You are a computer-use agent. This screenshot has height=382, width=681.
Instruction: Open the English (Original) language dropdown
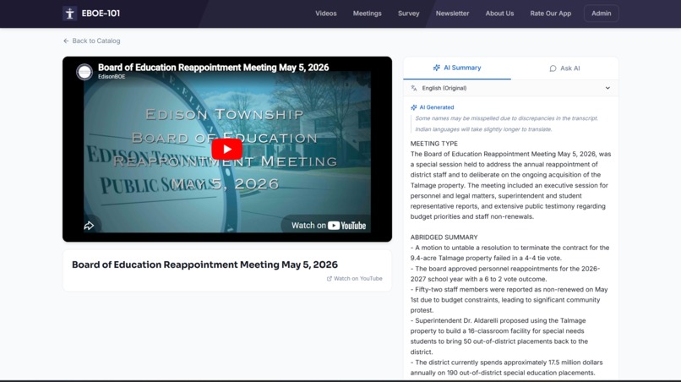pyautogui.click(x=510, y=88)
